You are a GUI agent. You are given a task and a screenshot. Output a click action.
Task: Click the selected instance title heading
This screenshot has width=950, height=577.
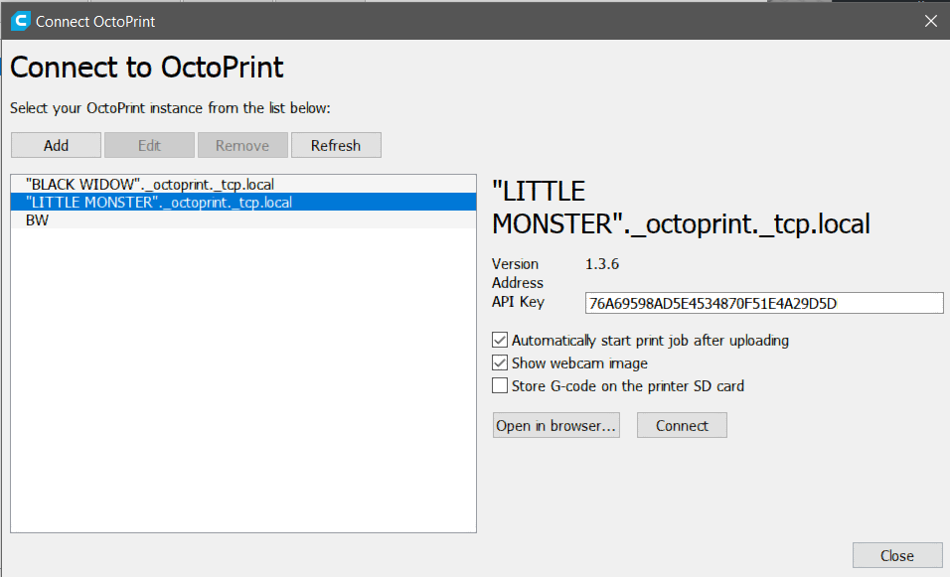pyautogui.click(x=681, y=208)
